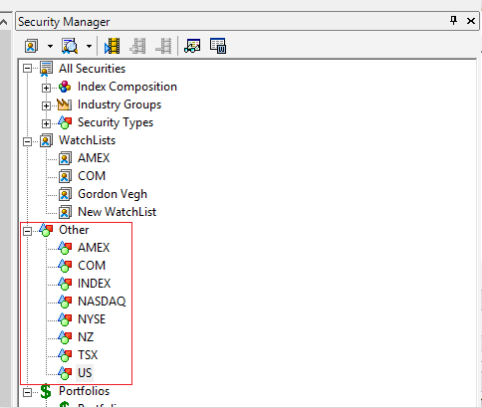Open the search icon dropdown arrow
The height and width of the screenshot is (408, 482).
point(89,46)
